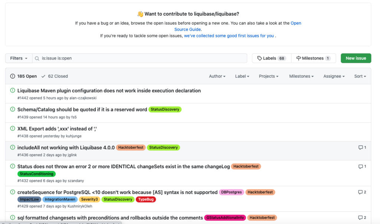Image resolution: width=380 pixels, height=224 pixels.
Task: Expand the Milestones filter dropdown
Action: click(x=301, y=76)
